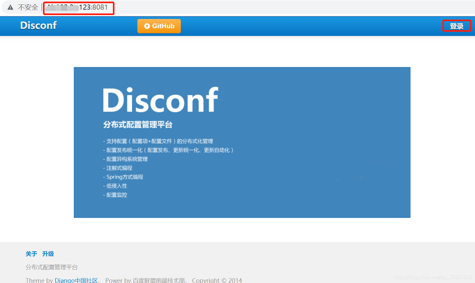475x283 pixels.
Task: Click the 不安全 label in address bar
Action: 28,7
